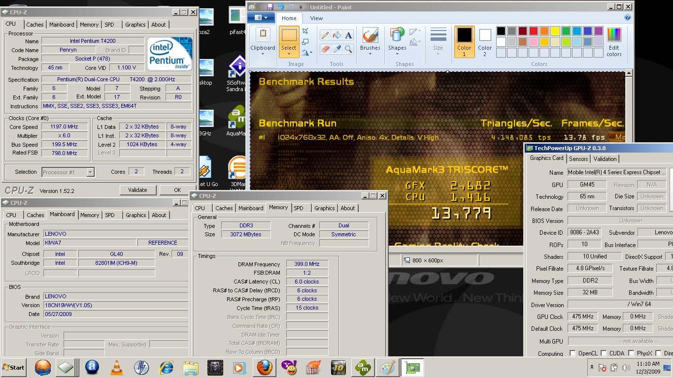Open SPD tab in CPU-Z Memory window
This screenshot has height=378, width=673.
click(299, 208)
